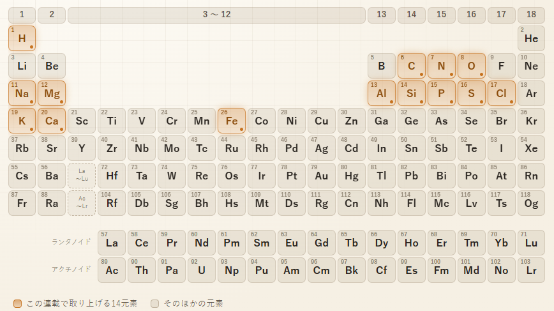Select the helium He element tile
This screenshot has width=554, height=311.
point(531,38)
